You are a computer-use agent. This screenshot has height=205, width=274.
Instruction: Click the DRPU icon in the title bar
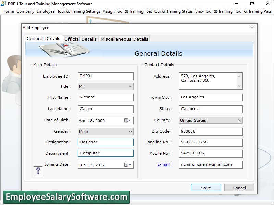[x=3, y=4]
